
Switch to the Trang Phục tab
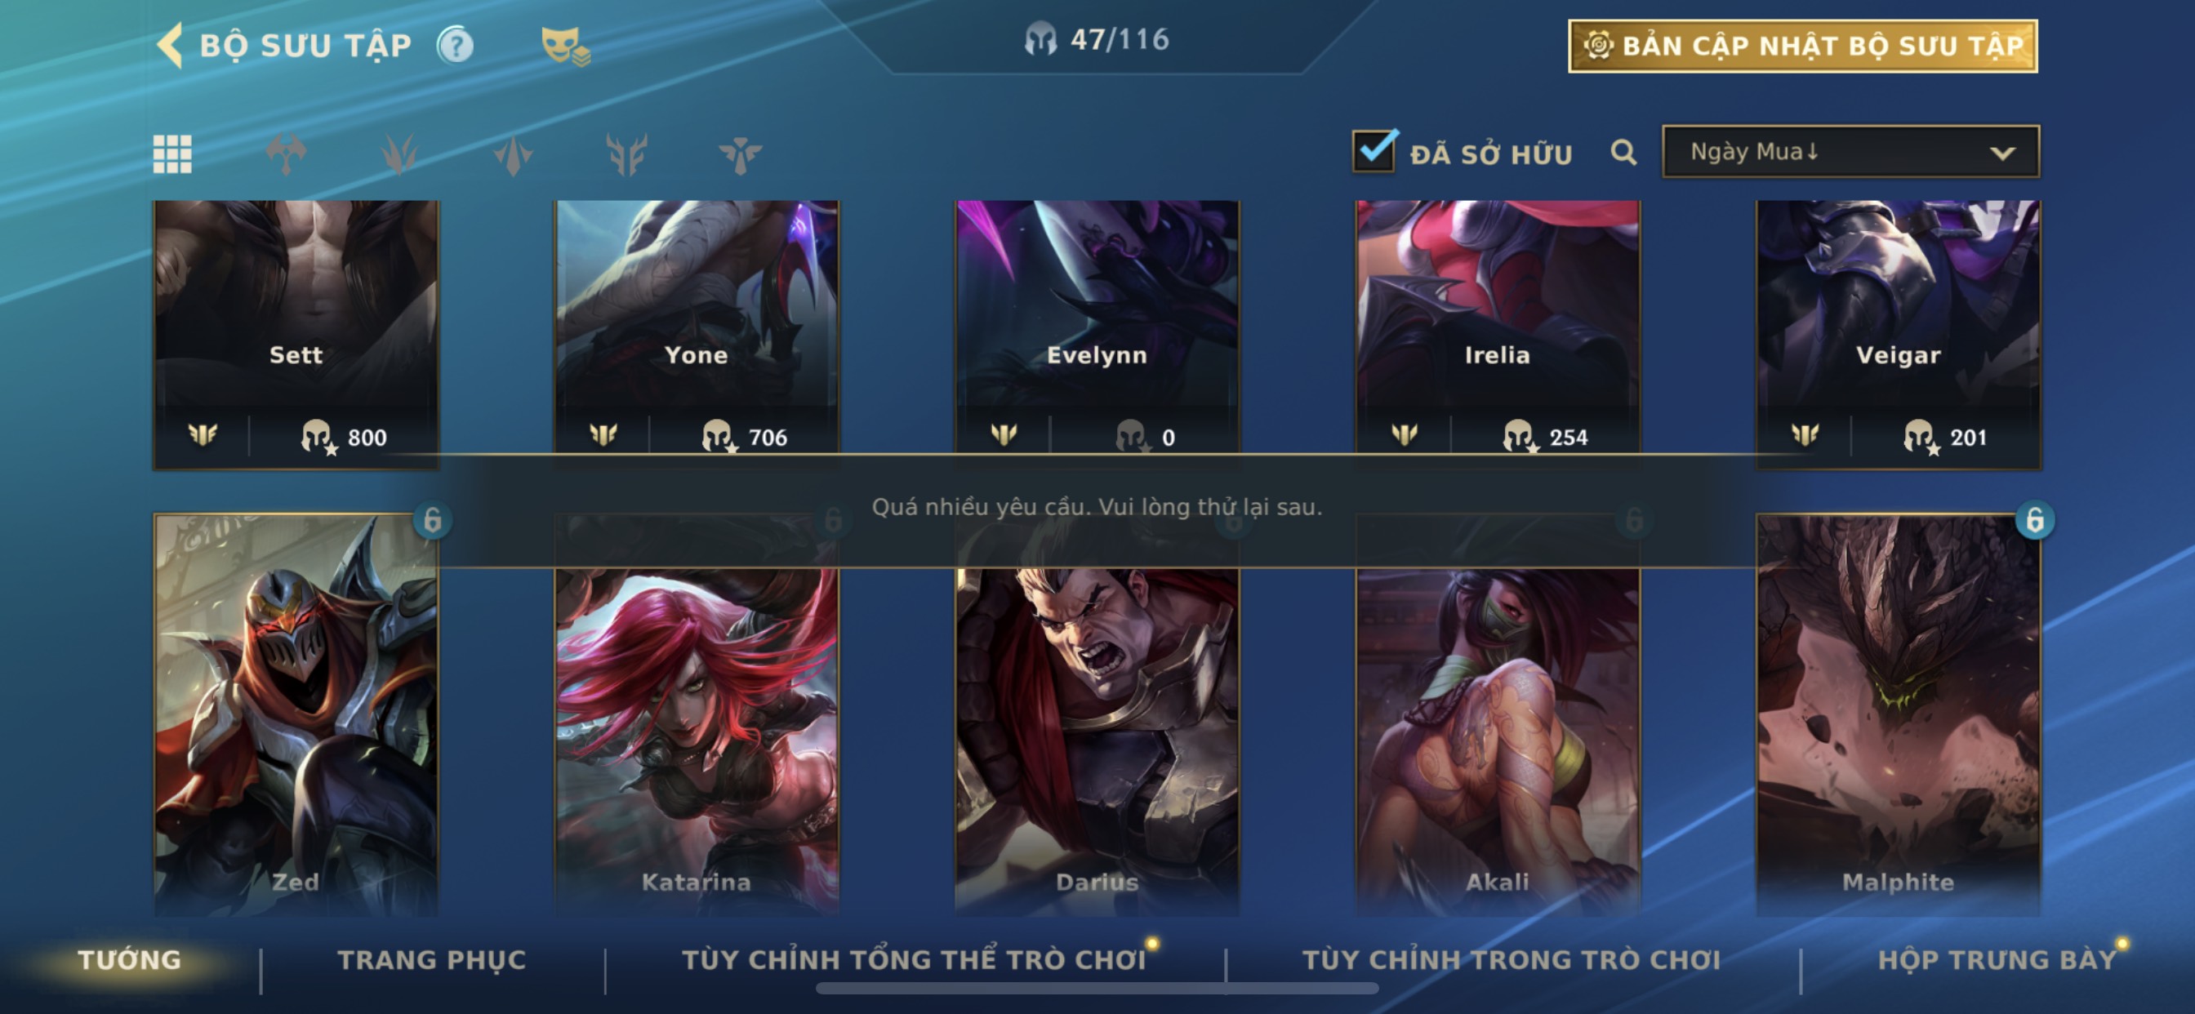(432, 959)
